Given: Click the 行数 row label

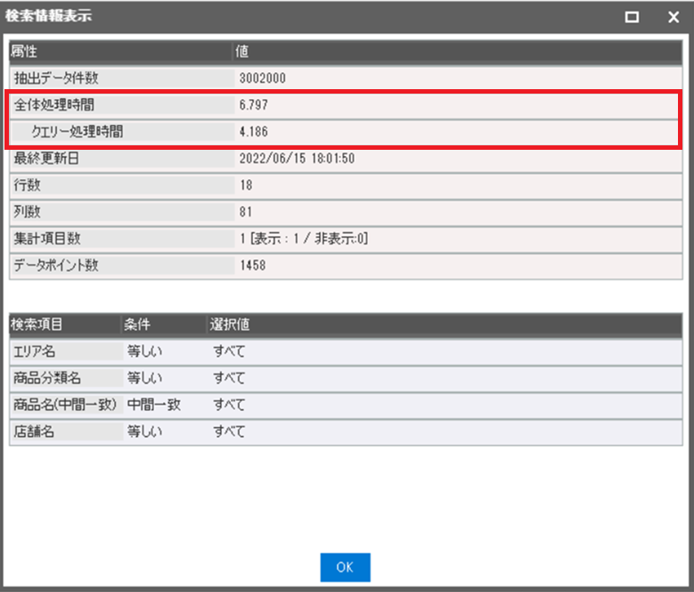Looking at the screenshot, I should [28, 185].
